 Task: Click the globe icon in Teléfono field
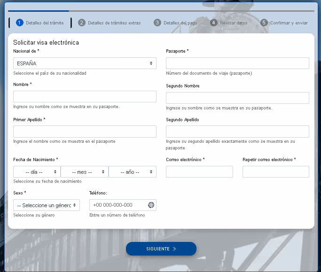click(x=151, y=205)
